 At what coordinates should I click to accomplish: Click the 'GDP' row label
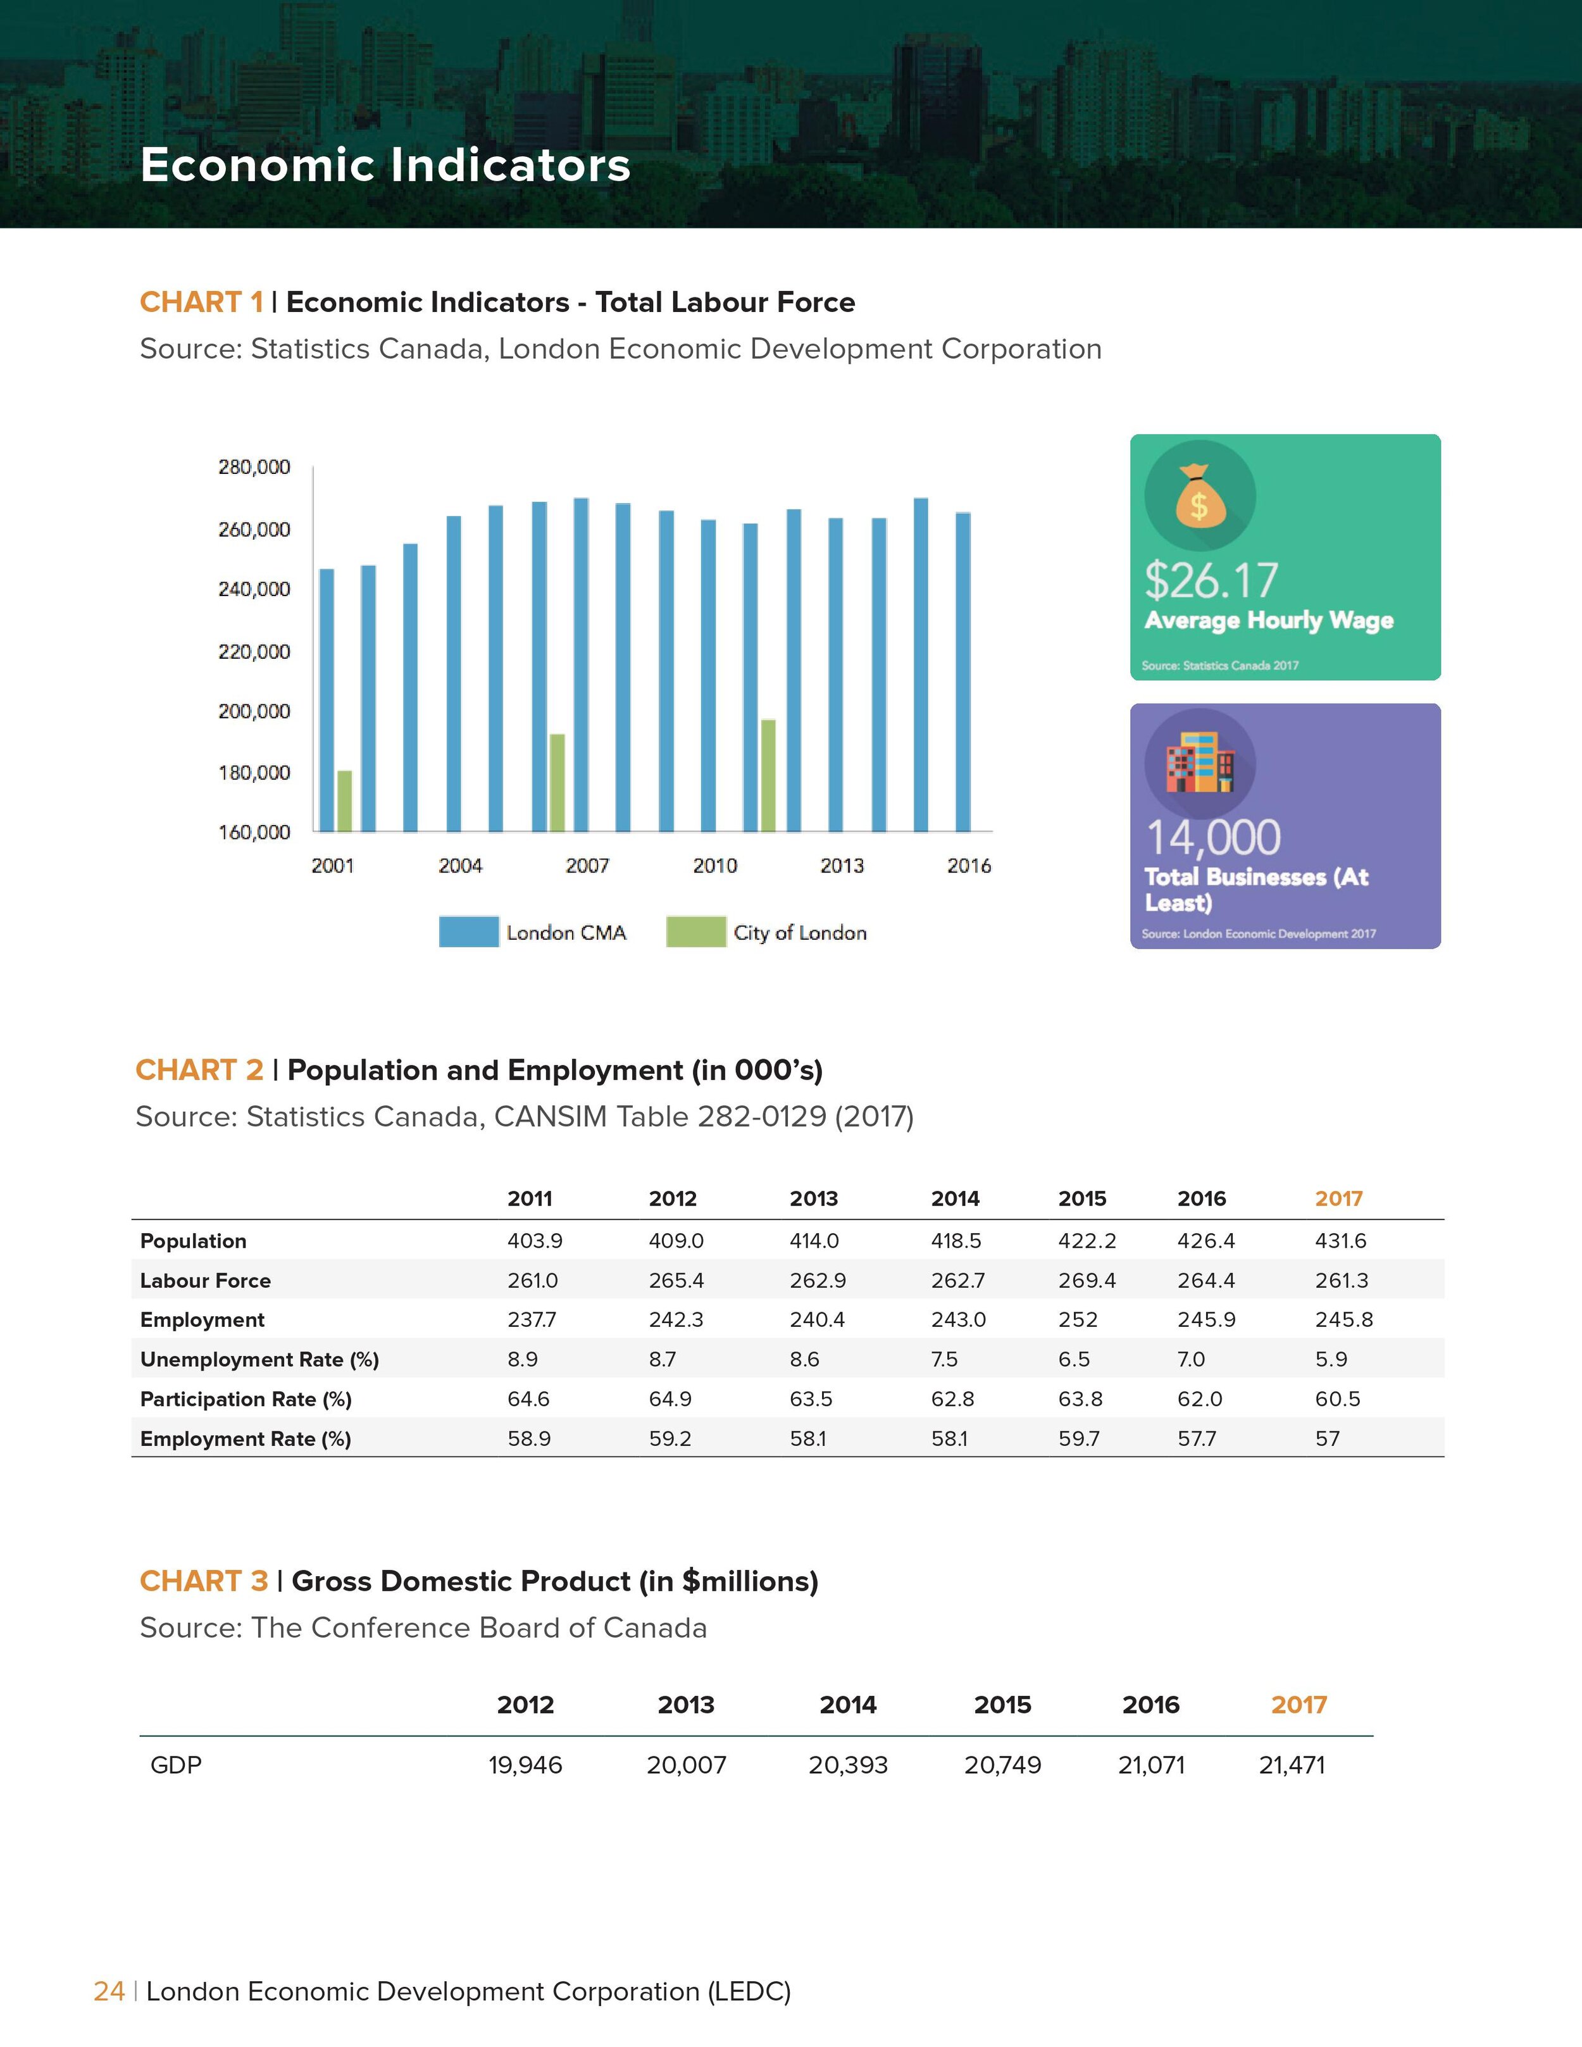(176, 1765)
